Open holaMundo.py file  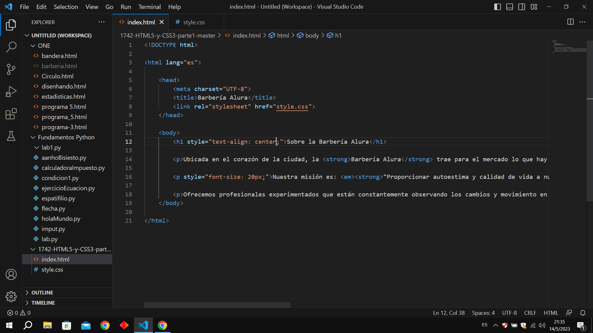[x=61, y=219]
